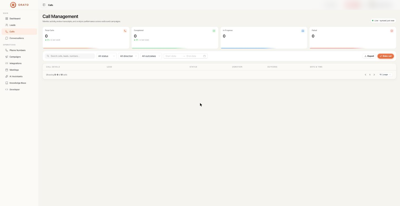
Task: Select Calls in the sidebar
Action: [x=19, y=32]
